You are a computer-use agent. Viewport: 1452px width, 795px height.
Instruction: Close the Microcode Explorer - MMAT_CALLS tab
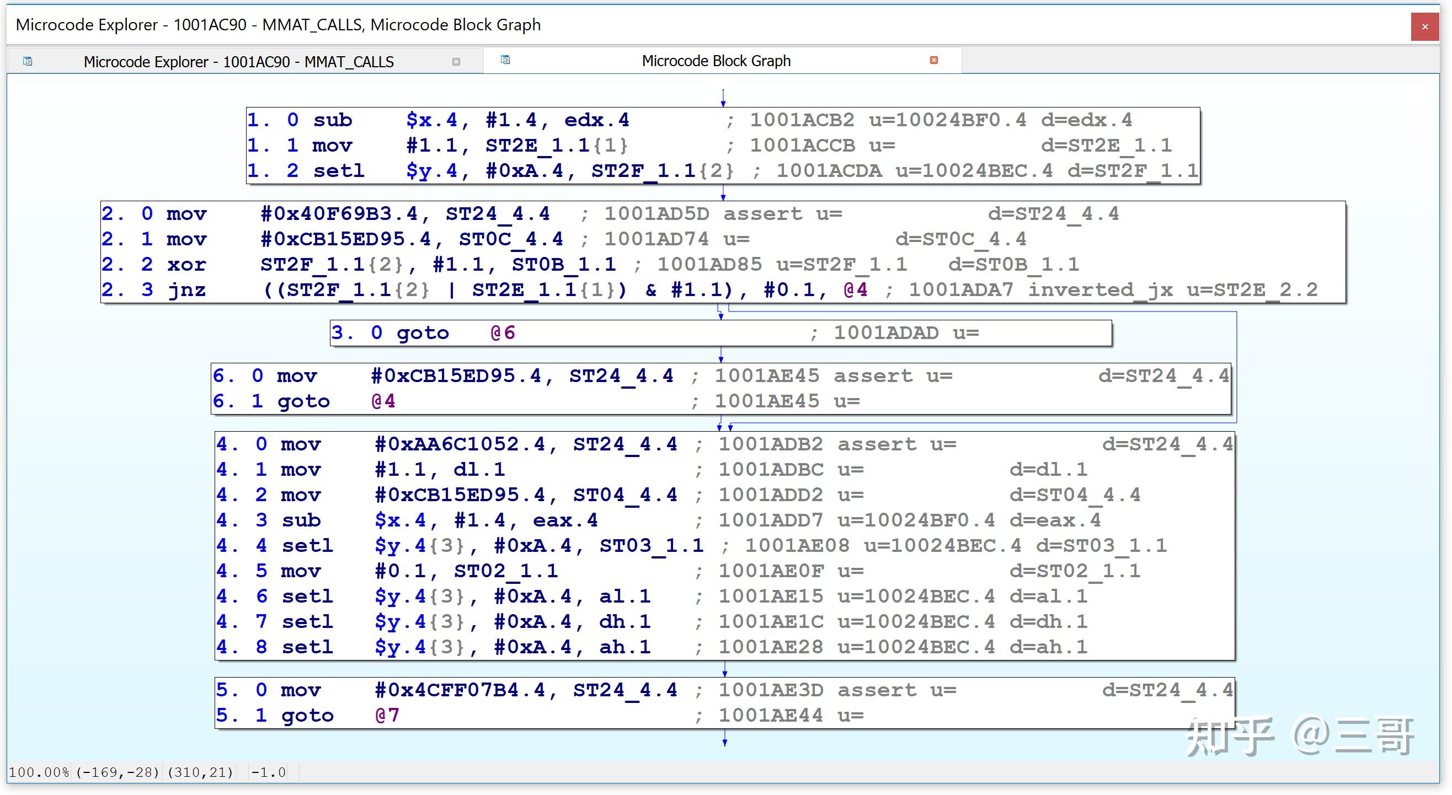pyautogui.click(x=457, y=62)
